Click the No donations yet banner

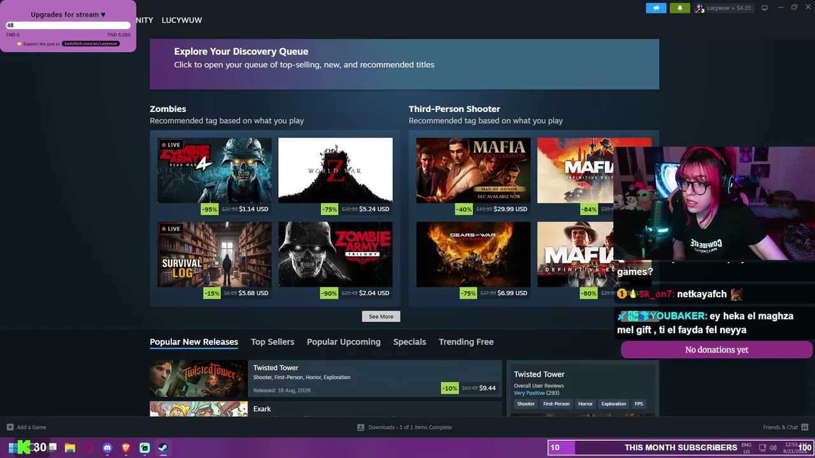pyautogui.click(x=716, y=350)
